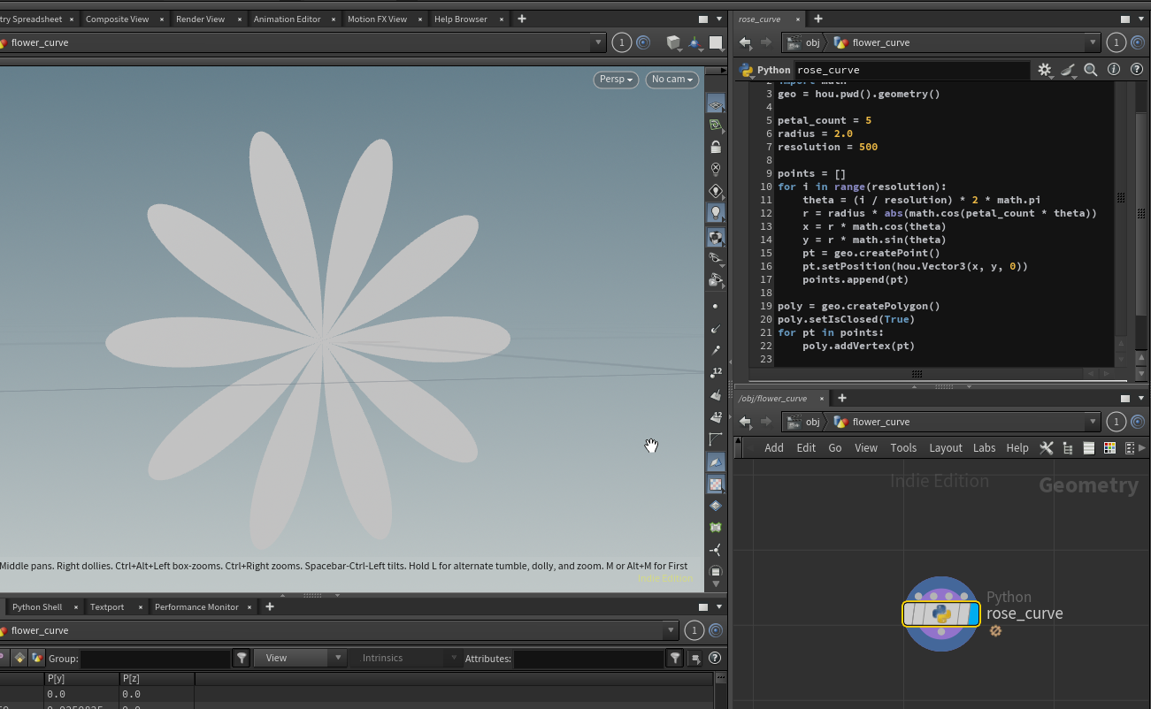The image size is (1151, 709).
Task: Open the Persp viewport dropdown
Action: [x=616, y=80]
